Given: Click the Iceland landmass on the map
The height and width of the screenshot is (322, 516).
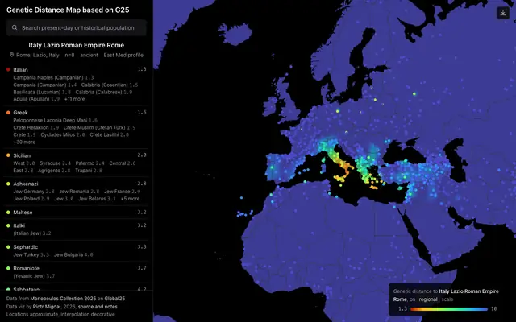Looking at the screenshot, I should 235,34.
